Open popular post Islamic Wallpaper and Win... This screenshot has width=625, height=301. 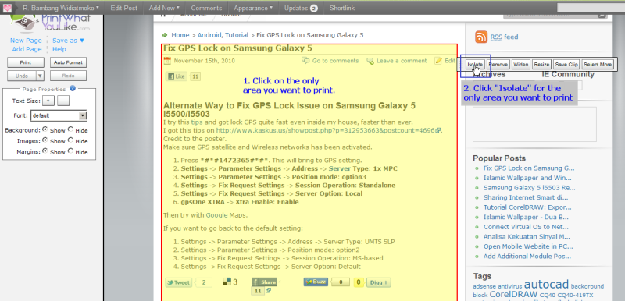pos(527,178)
